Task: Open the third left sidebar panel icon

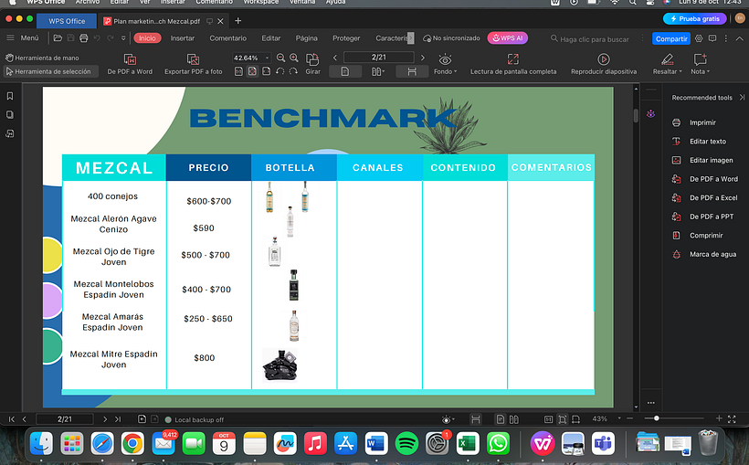Action: [9, 133]
